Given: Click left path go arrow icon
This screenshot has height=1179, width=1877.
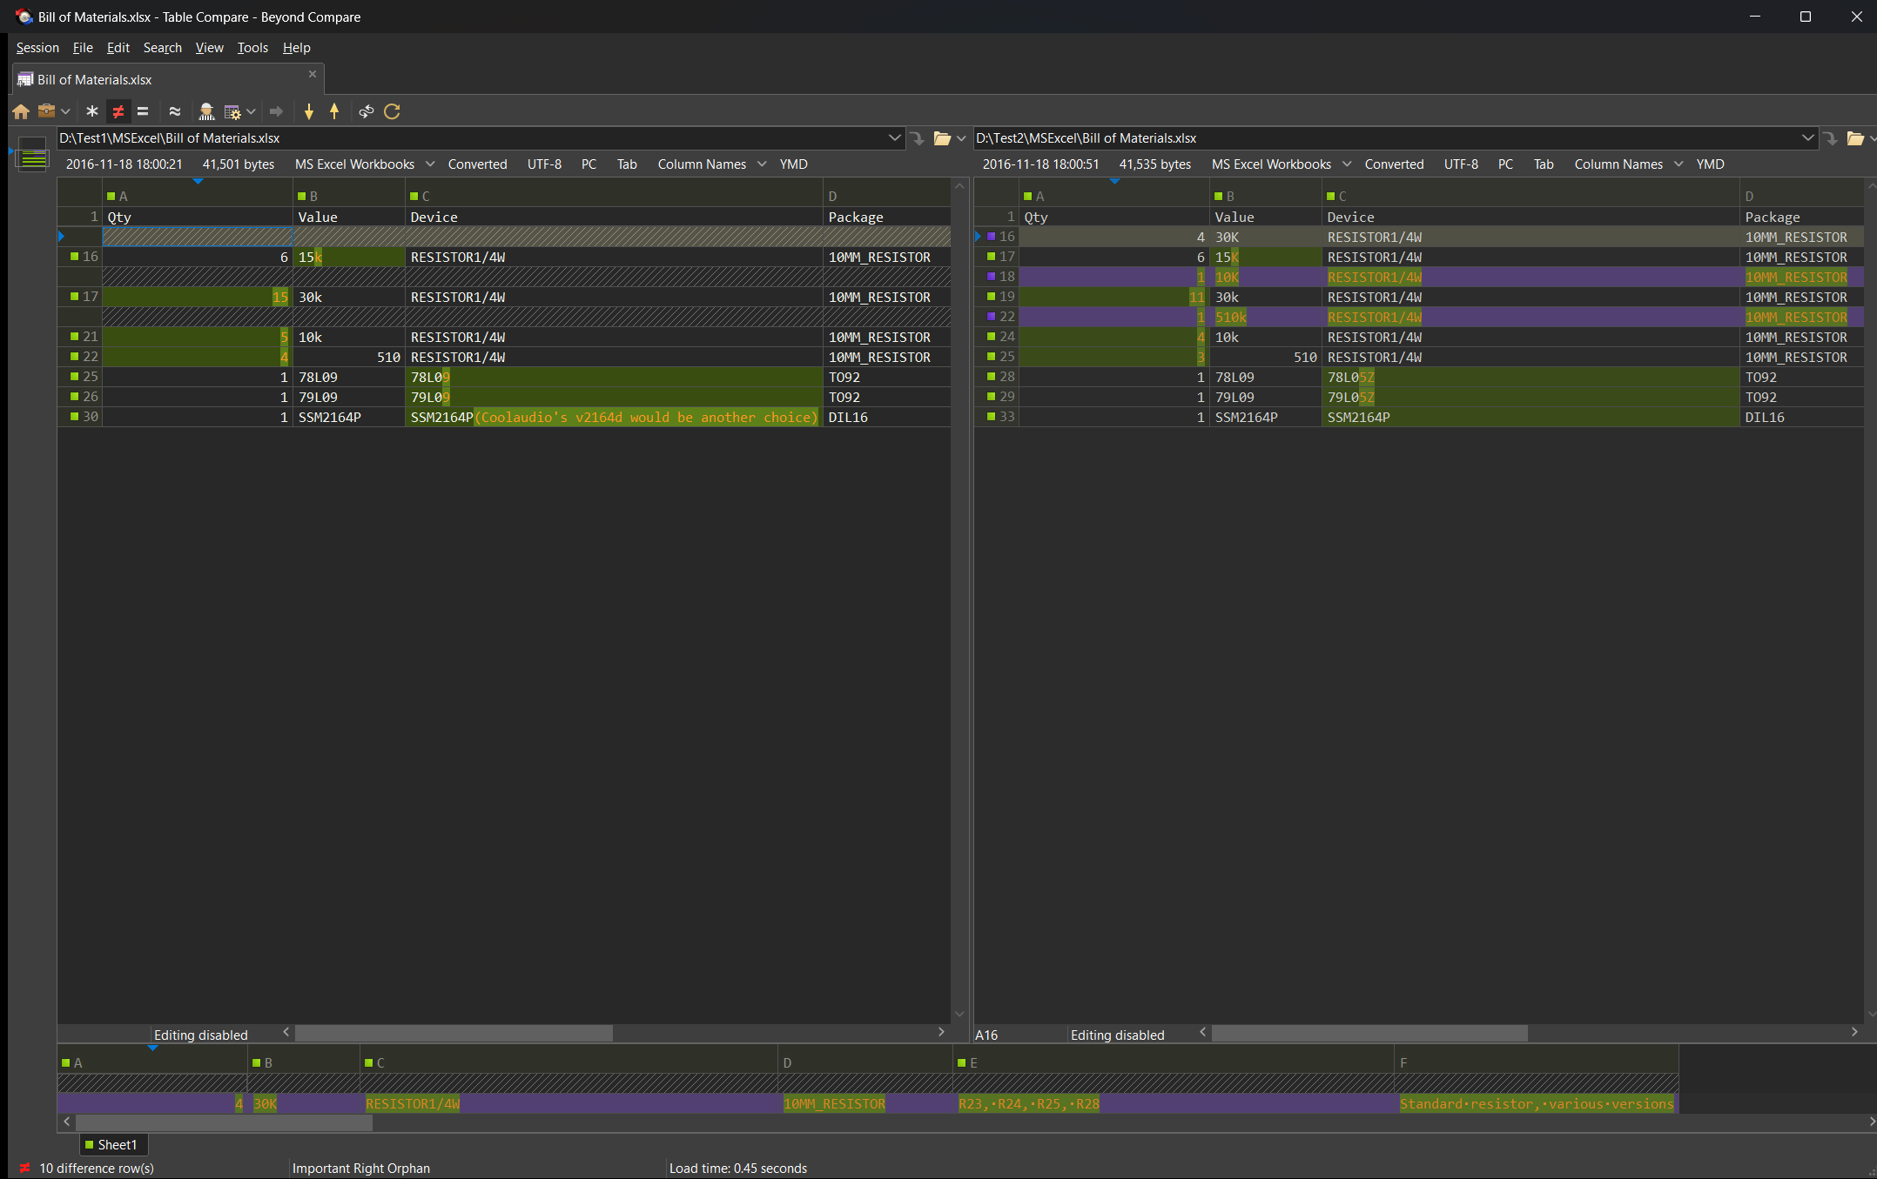Looking at the screenshot, I should (x=917, y=138).
